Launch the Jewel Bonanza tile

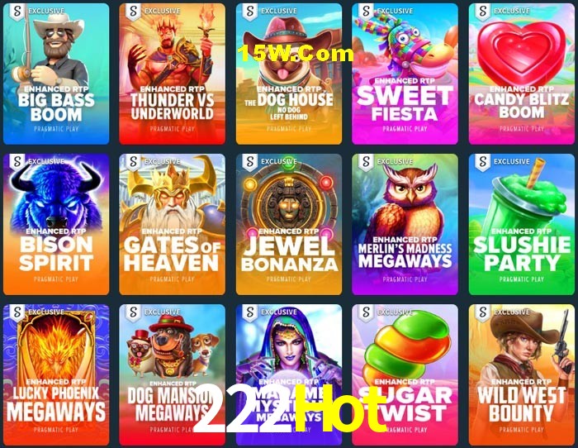tap(289, 224)
